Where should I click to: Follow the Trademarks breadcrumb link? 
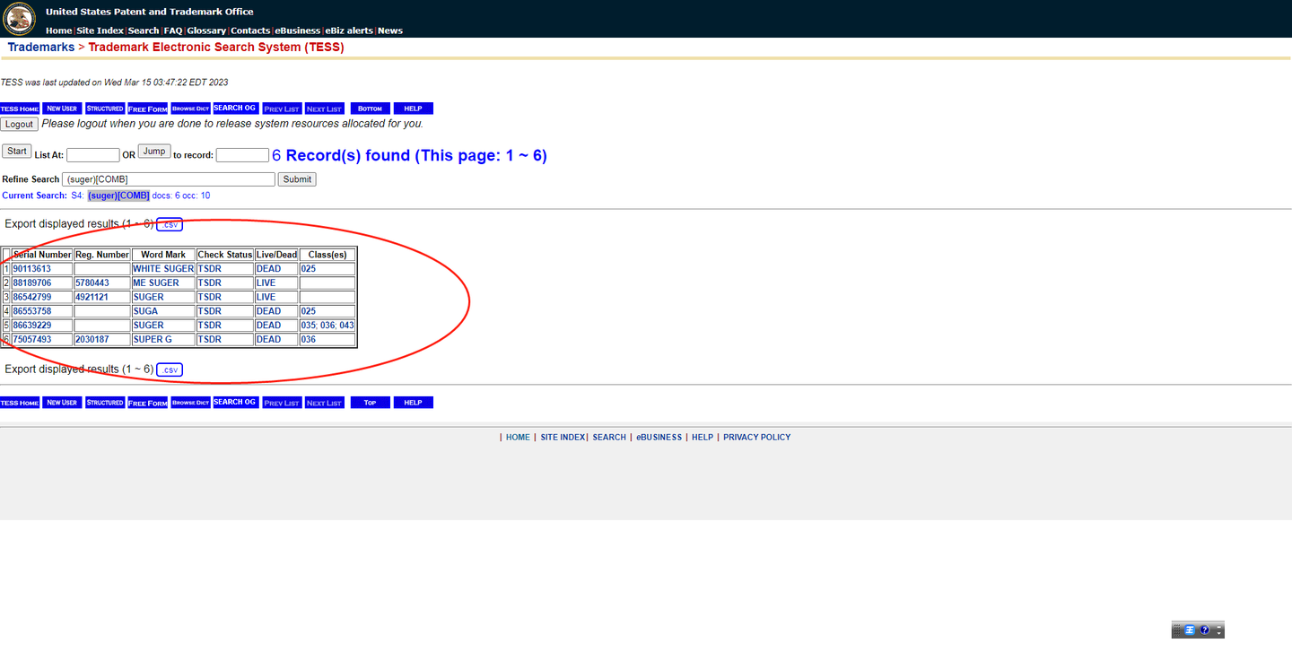41,48
